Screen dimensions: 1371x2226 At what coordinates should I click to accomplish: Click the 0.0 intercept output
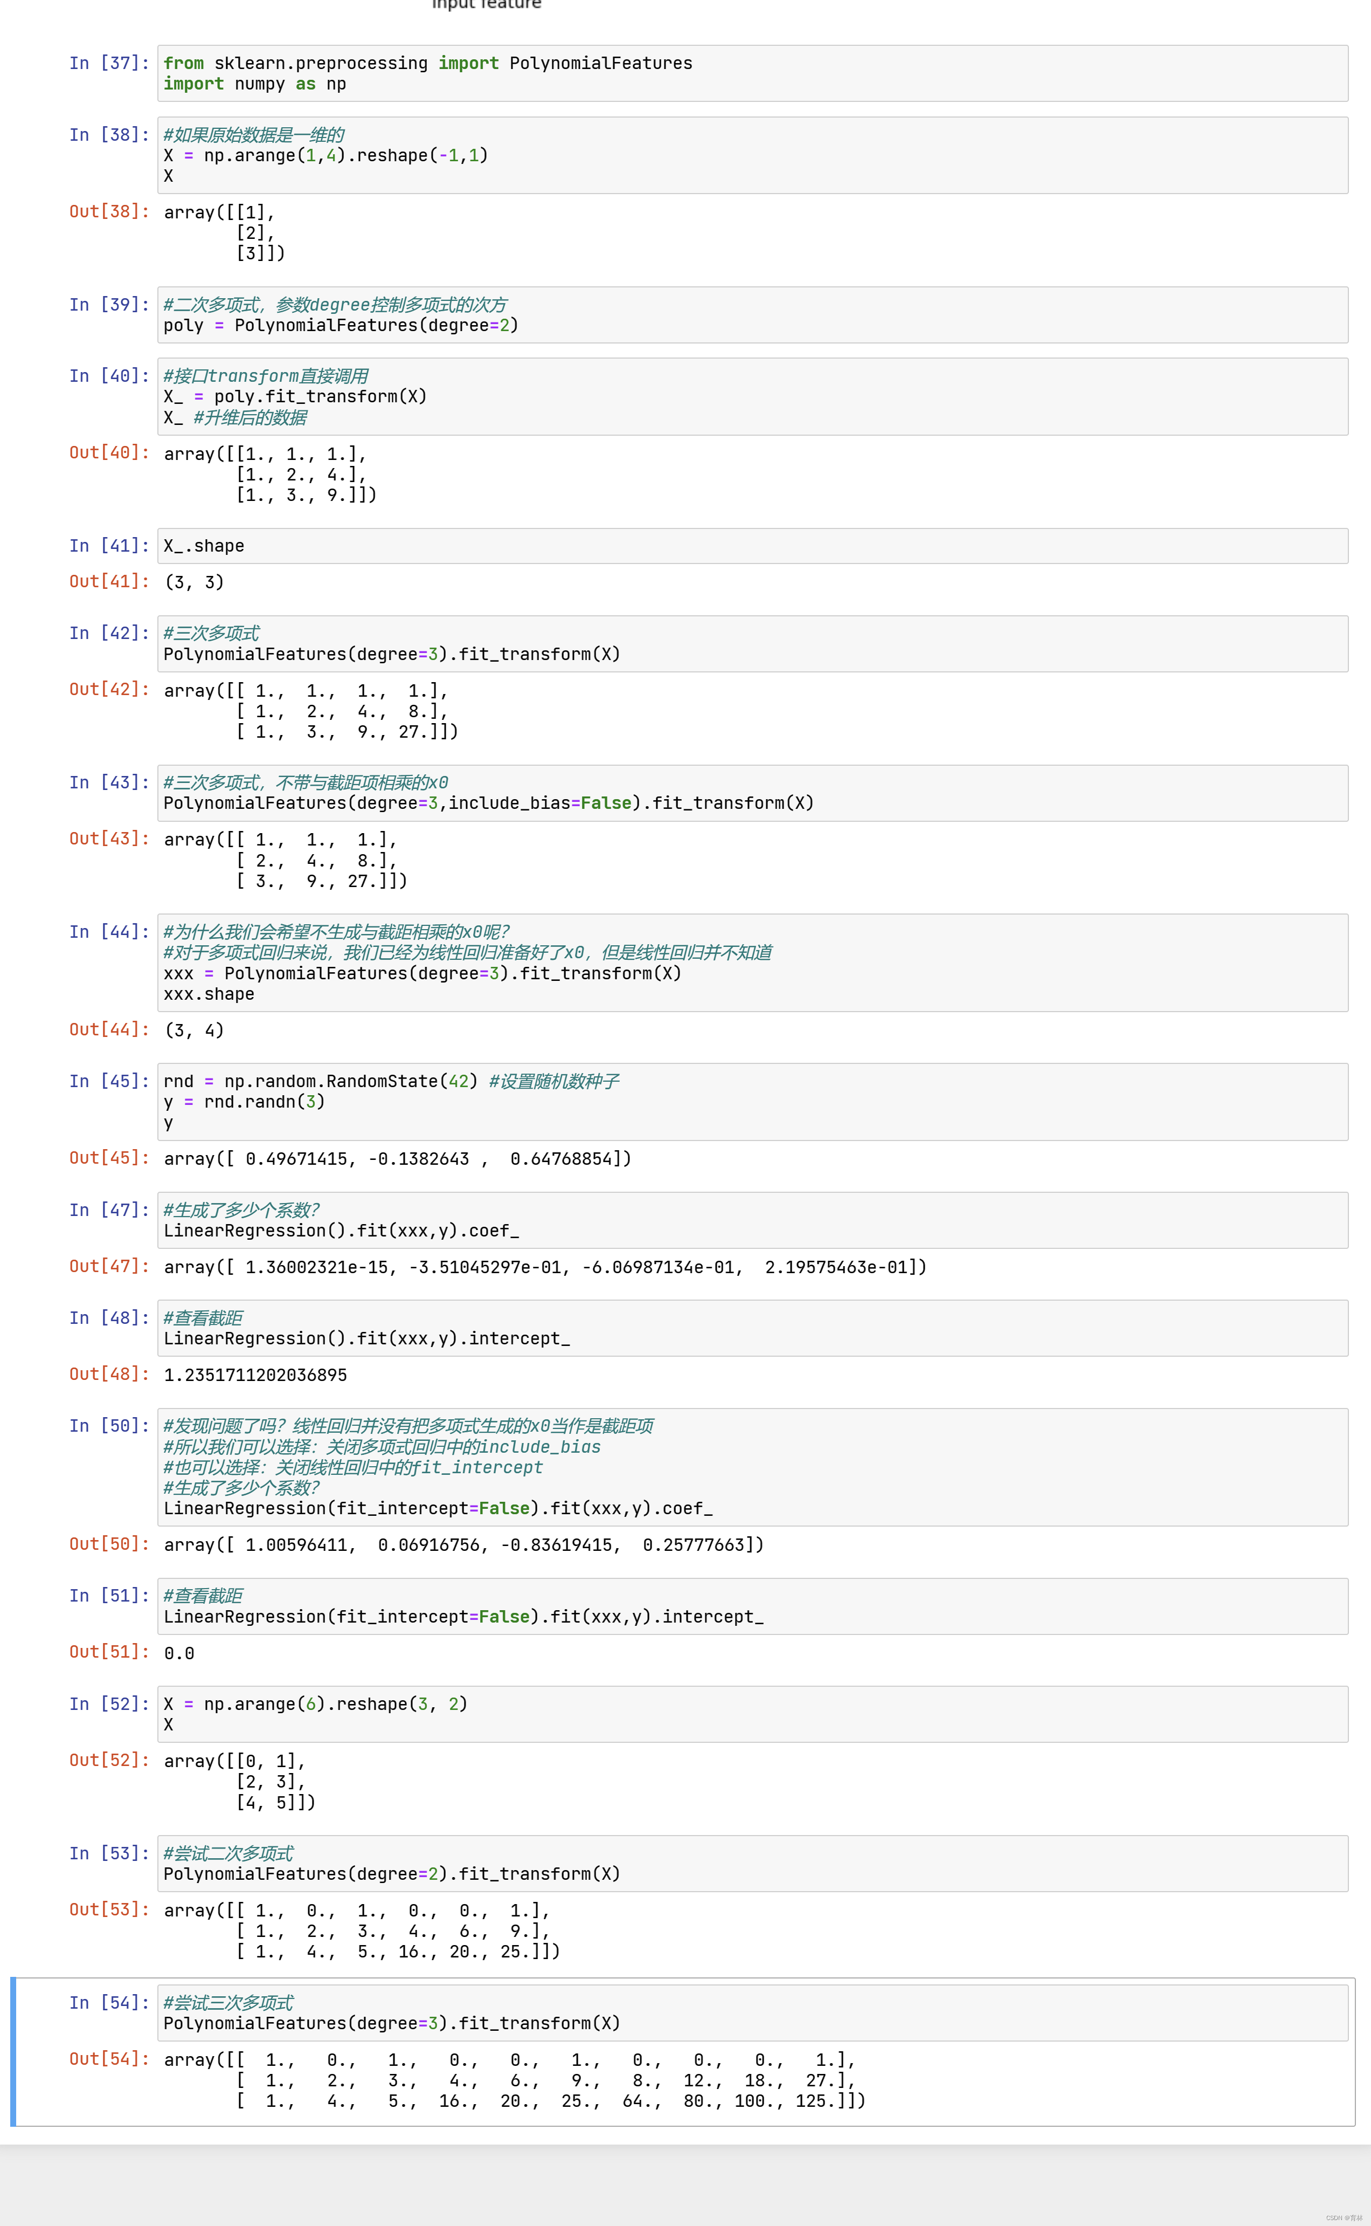click(x=178, y=1654)
